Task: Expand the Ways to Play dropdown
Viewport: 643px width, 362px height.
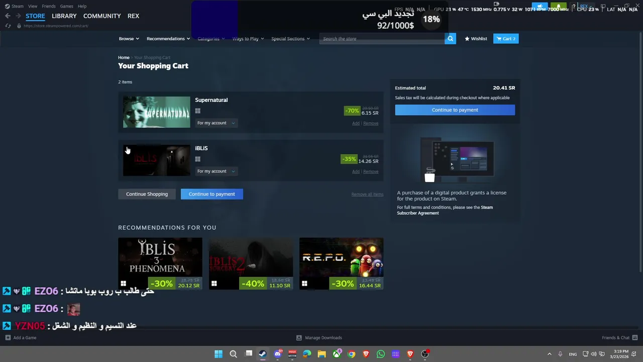Action: [248, 39]
